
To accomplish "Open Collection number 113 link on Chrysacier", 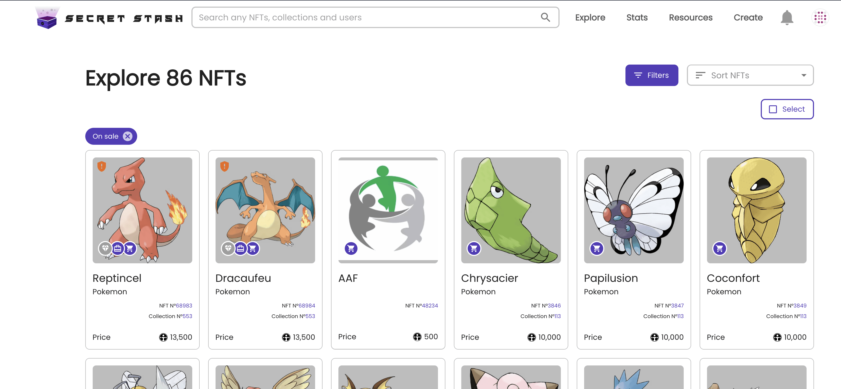I will tap(557, 316).
